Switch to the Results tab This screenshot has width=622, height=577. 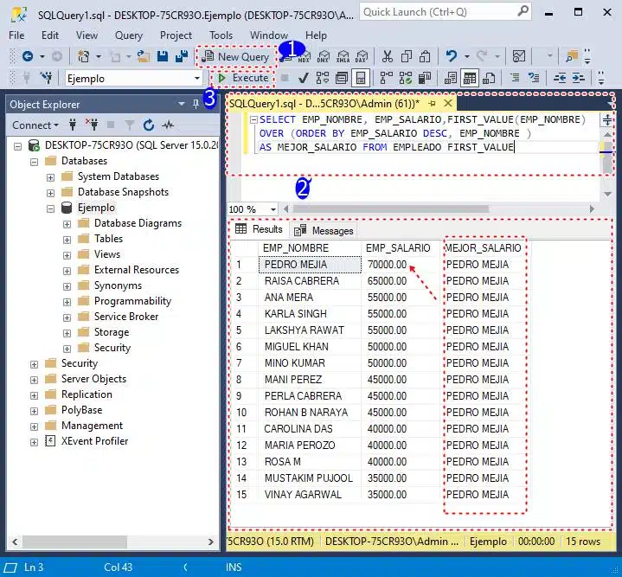point(259,229)
